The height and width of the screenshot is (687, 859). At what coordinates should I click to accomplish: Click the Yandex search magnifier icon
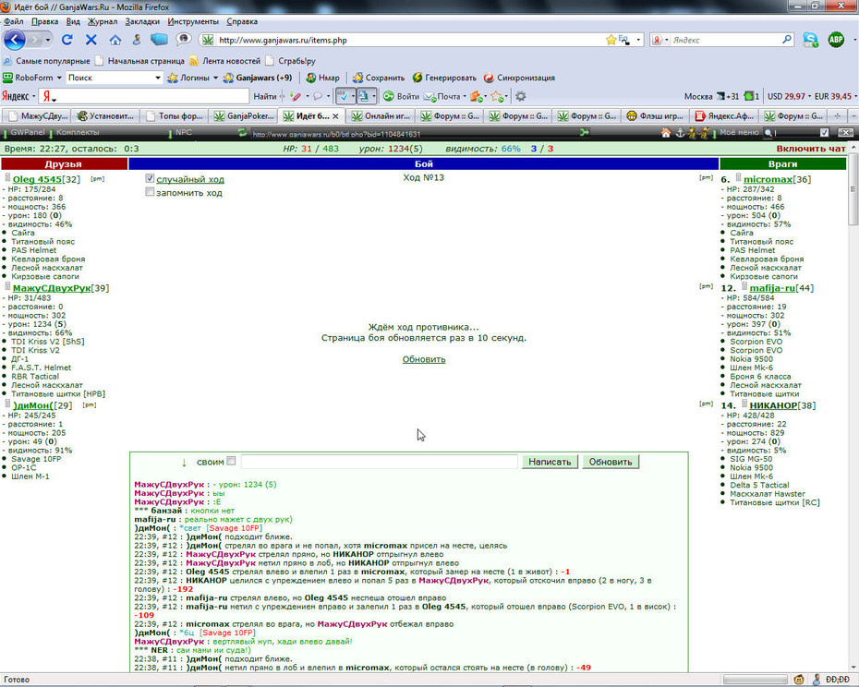point(787,40)
